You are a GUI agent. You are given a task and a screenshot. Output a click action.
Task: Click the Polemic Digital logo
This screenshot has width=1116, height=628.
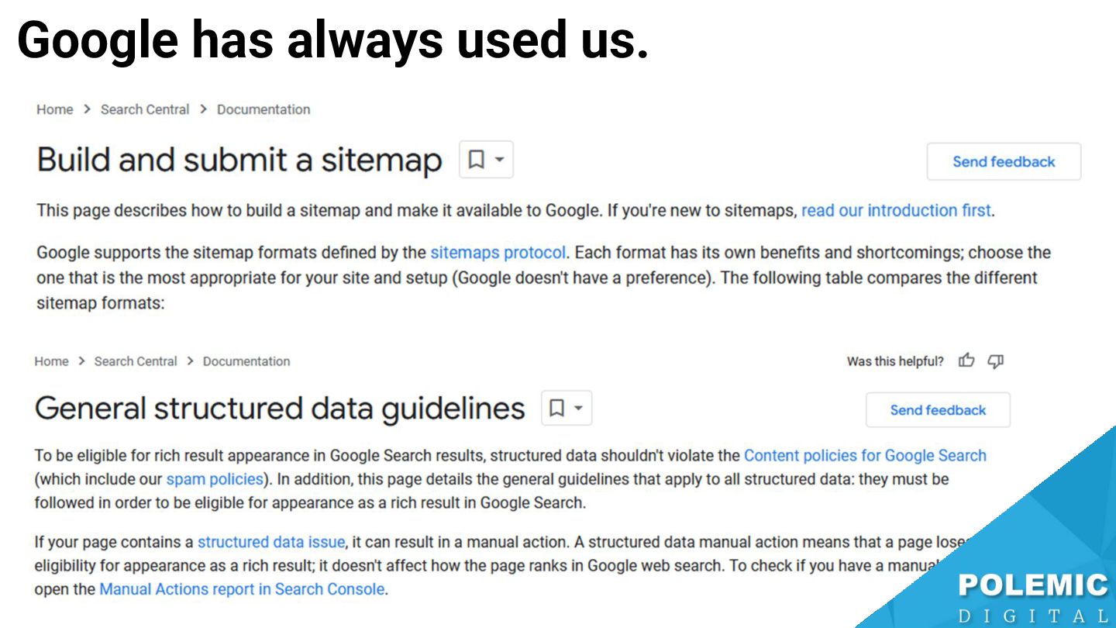pos(1032,597)
